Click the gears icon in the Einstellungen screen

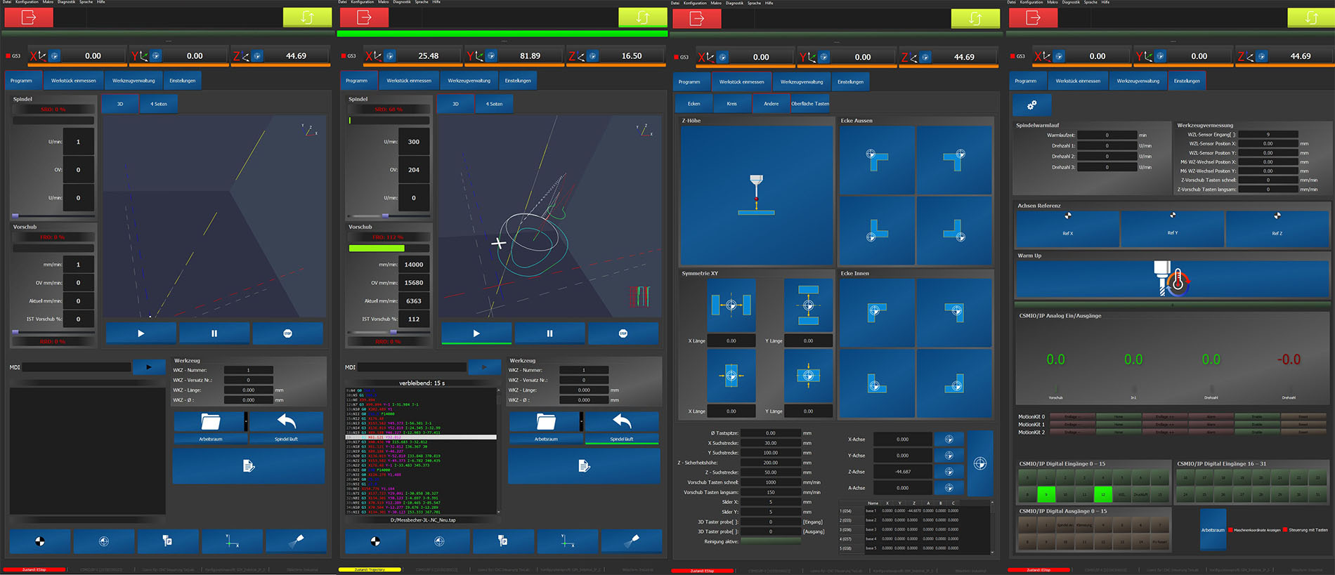tap(1032, 105)
